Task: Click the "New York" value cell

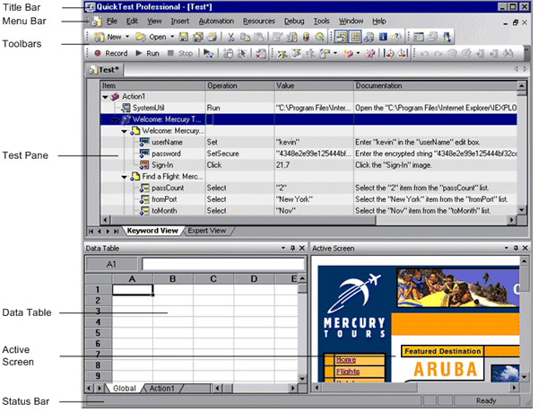Action: click(x=314, y=199)
